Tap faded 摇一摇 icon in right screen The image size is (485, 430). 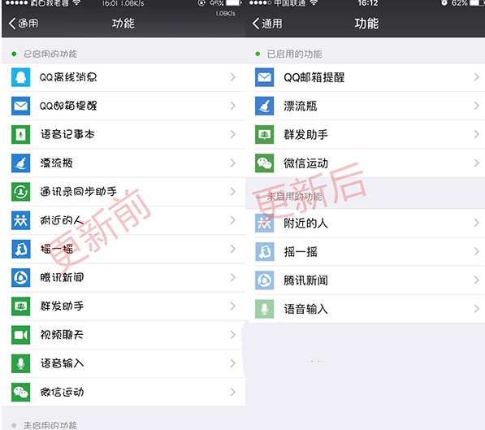pyautogui.click(x=265, y=252)
